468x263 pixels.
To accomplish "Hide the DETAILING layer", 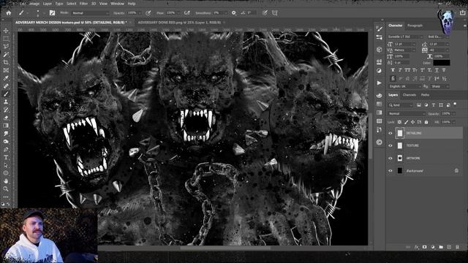I will pyautogui.click(x=390, y=133).
